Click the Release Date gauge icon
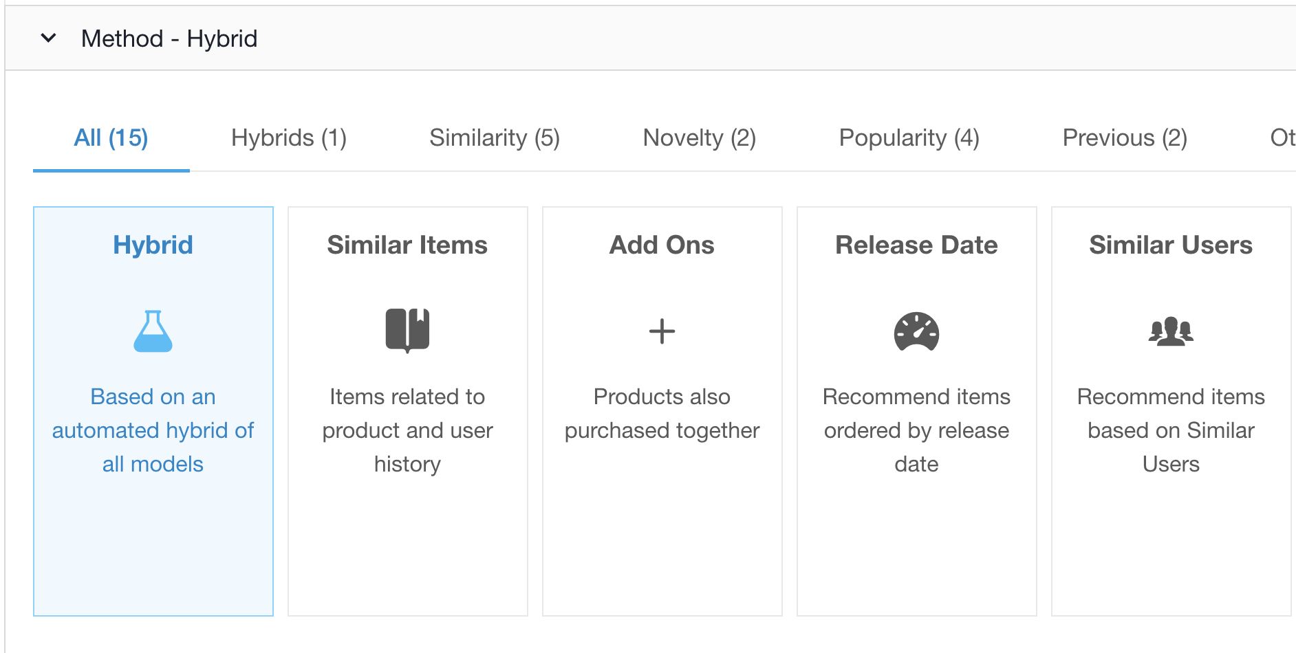1296x653 pixels. 916,331
